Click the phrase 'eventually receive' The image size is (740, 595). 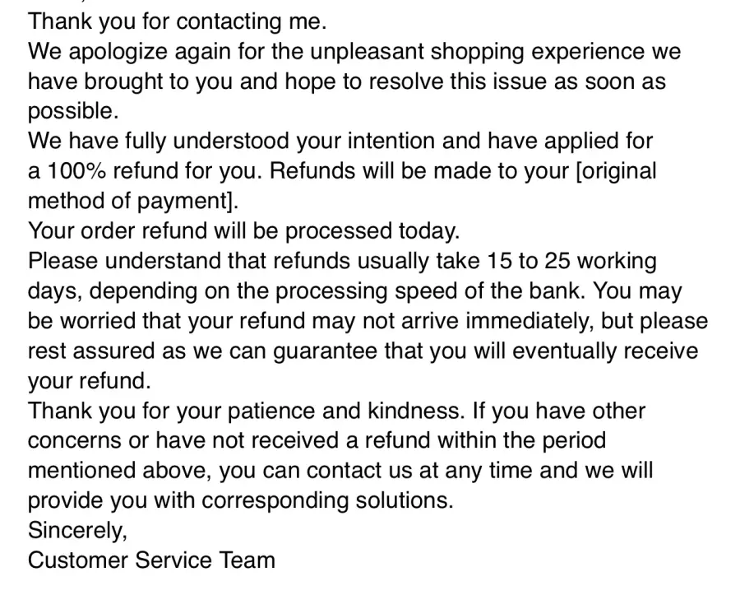605,351
